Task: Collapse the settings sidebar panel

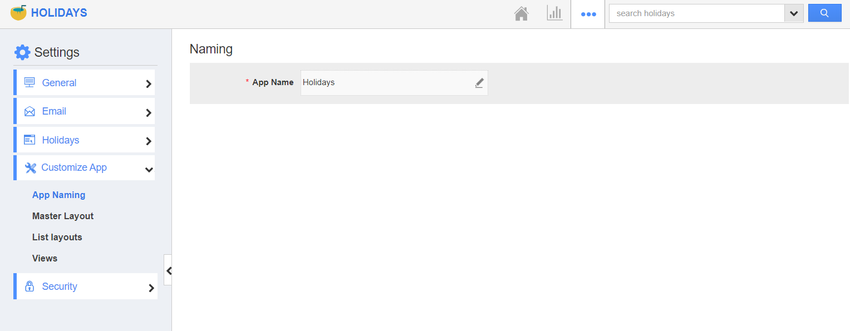Action: coord(169,270)
